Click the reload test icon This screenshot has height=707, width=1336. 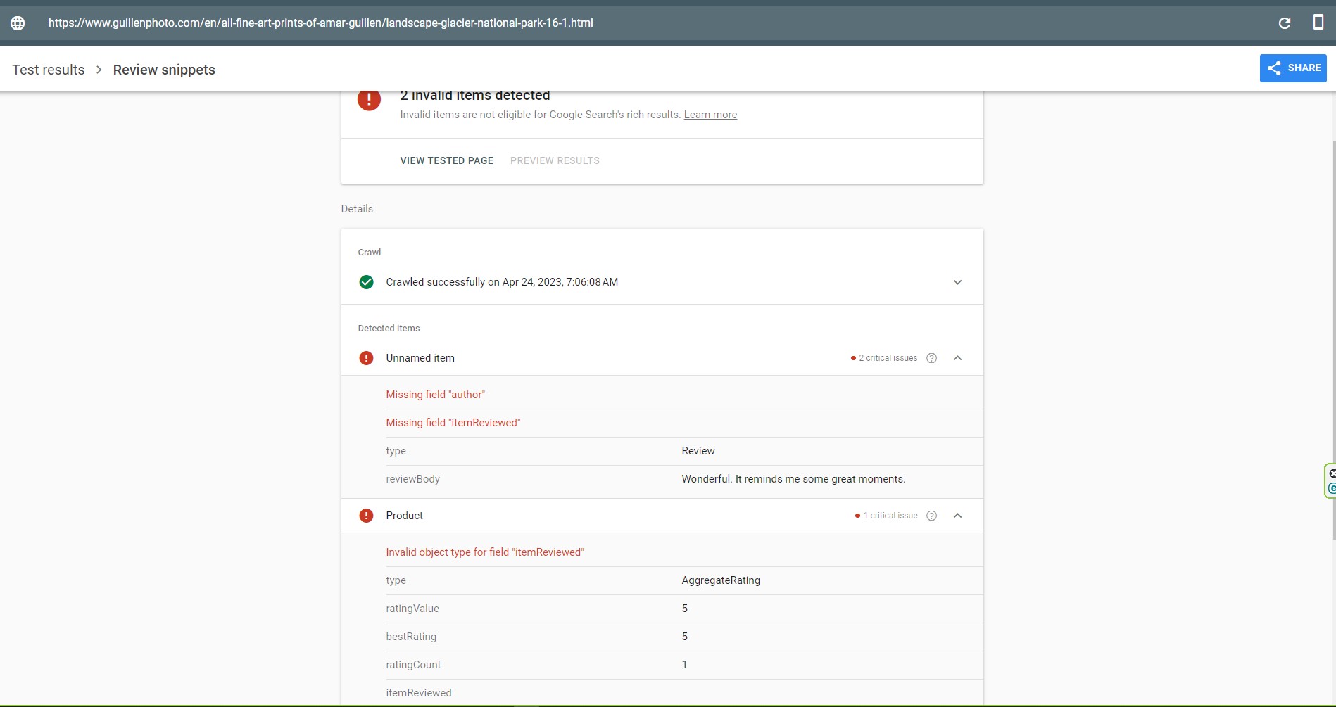[x=1285, y=23]
